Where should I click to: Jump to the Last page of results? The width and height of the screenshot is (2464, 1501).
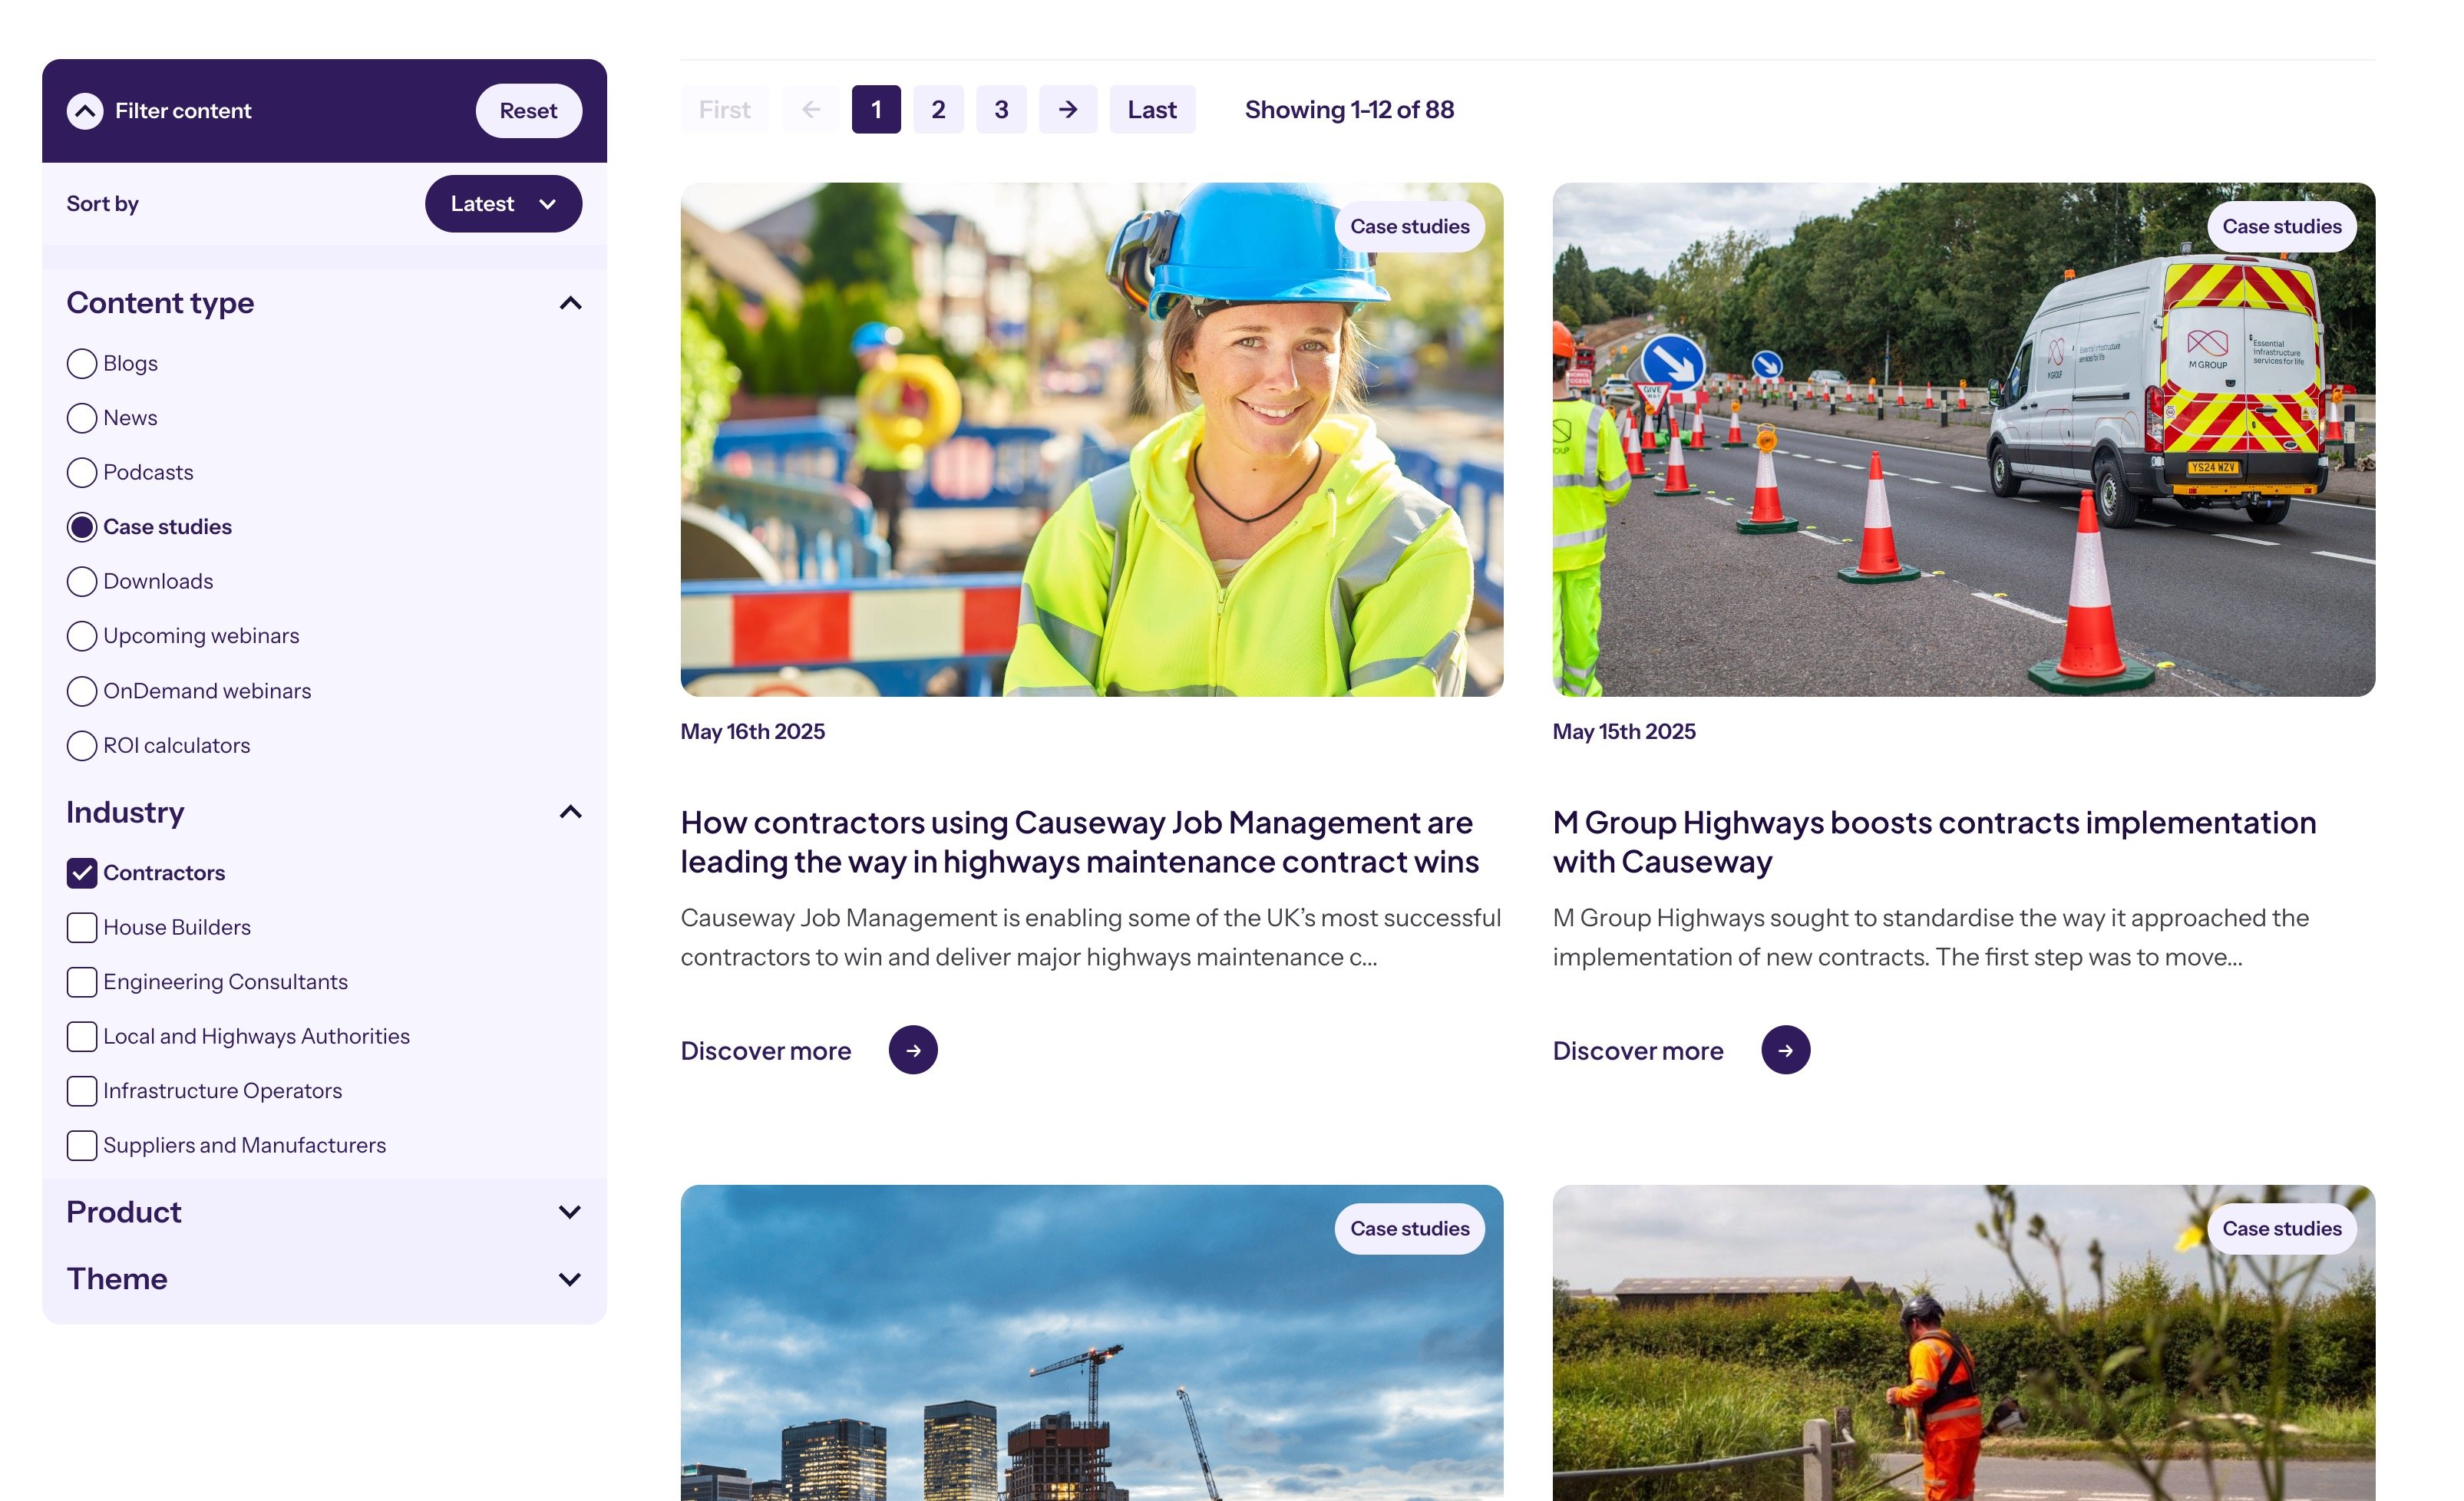tap(1151, 109)
